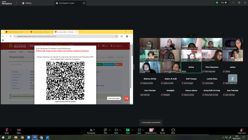This screenshot has width=248, height=140.
Task: Select the highlighted fathia tile
Action: pos(191,67)
